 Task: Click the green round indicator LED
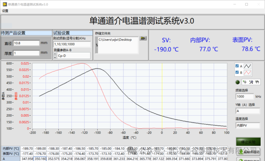point(237,82)
